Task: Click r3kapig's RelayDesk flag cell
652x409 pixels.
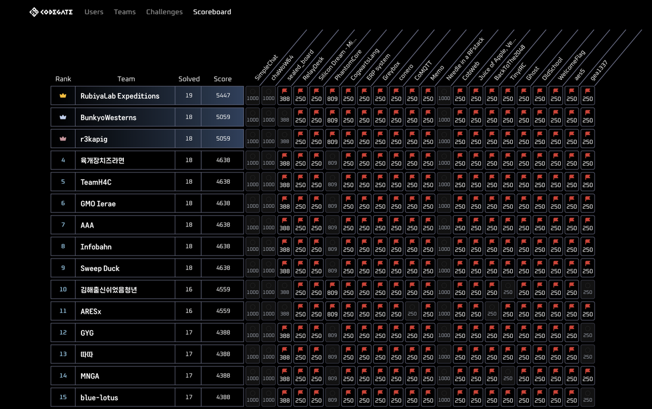Action: [300, 139]
